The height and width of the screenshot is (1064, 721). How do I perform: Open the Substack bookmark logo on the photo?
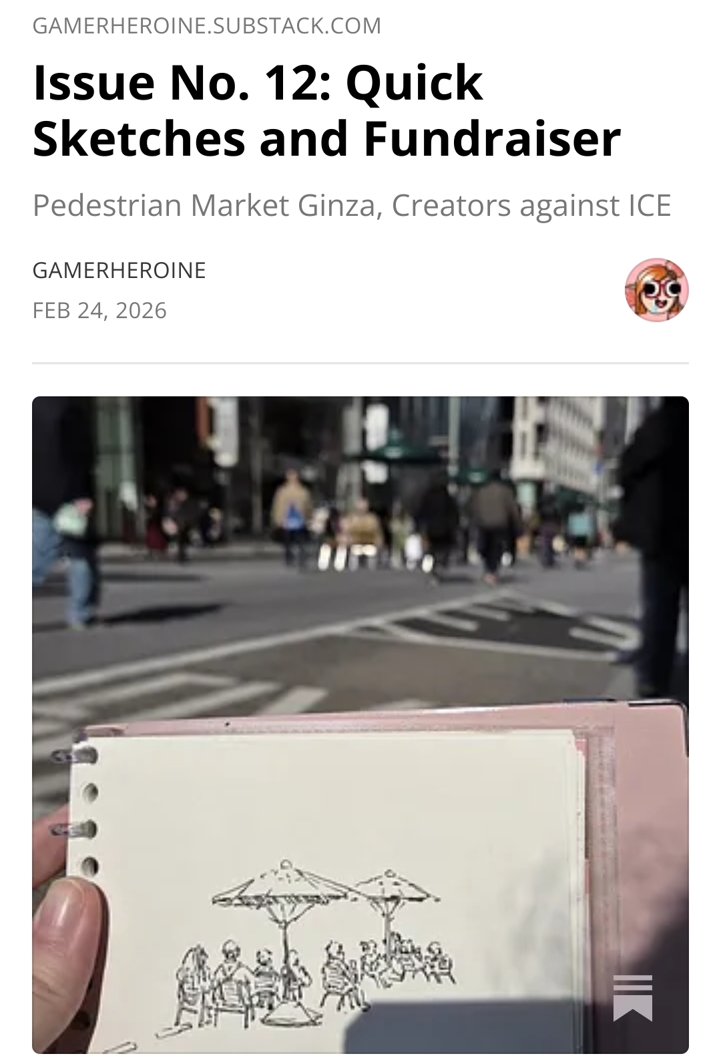point(632,997)
